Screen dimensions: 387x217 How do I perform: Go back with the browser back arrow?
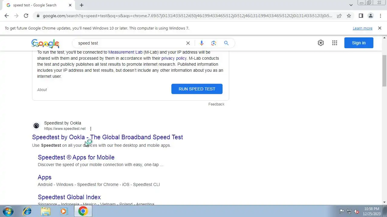click(x=7, y=16)
